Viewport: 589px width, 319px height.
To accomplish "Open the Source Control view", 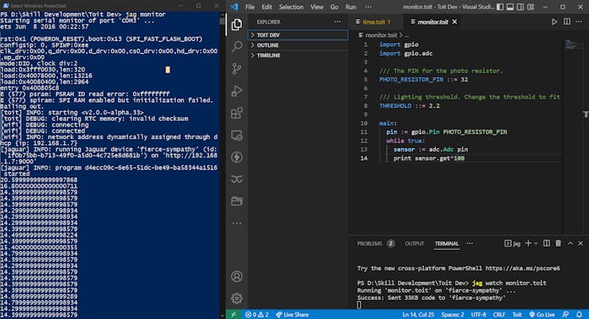I will coord(236,70).
